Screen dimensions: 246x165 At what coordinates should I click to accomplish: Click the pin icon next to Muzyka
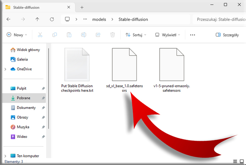point(43,127)
